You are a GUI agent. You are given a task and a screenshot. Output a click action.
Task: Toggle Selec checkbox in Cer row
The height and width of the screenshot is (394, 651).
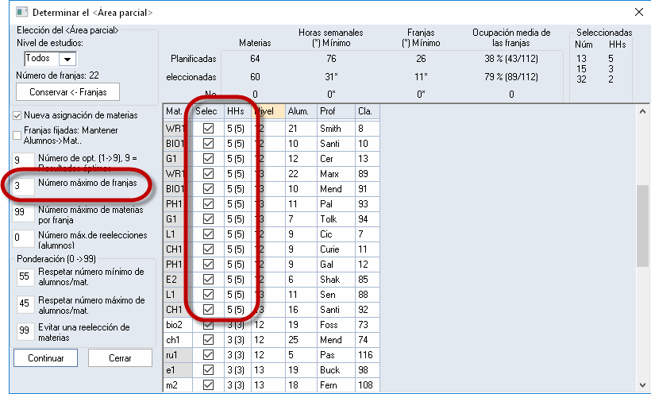click(x=208, y=159)
